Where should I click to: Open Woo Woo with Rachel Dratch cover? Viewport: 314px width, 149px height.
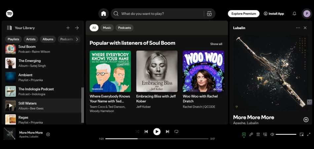(204, 71)
